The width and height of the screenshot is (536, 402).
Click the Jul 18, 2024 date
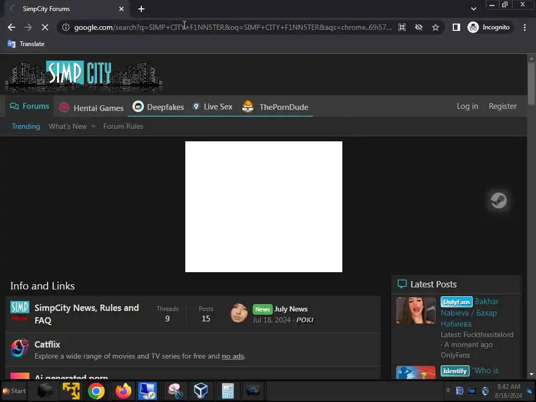272,320
